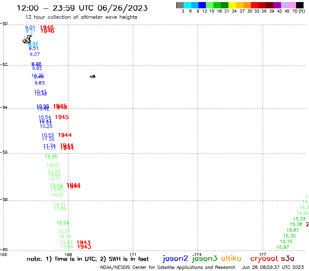Click the wave height value 10.53

point(48,135)
